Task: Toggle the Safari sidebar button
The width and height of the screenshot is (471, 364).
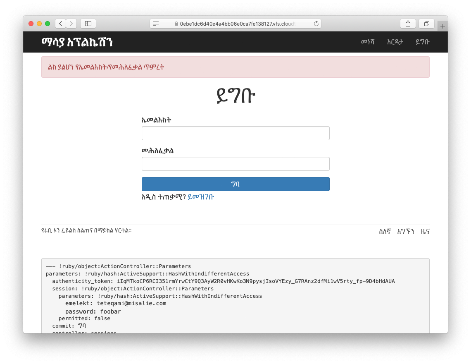Action: pos(88,24)
